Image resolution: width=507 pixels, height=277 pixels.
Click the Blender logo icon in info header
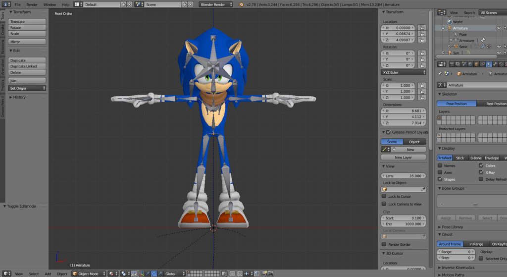pyautogui.click(x=241, y=4)
